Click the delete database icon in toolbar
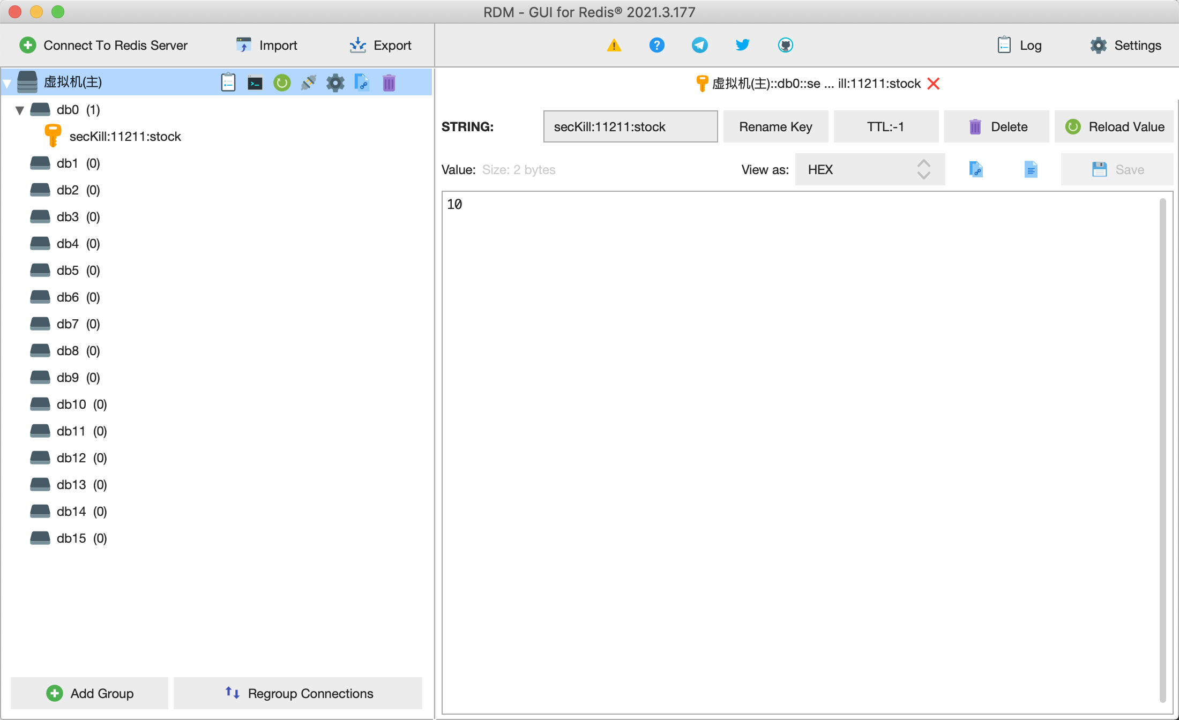This screenshot has height=720, width=1179. coord(390,82)
